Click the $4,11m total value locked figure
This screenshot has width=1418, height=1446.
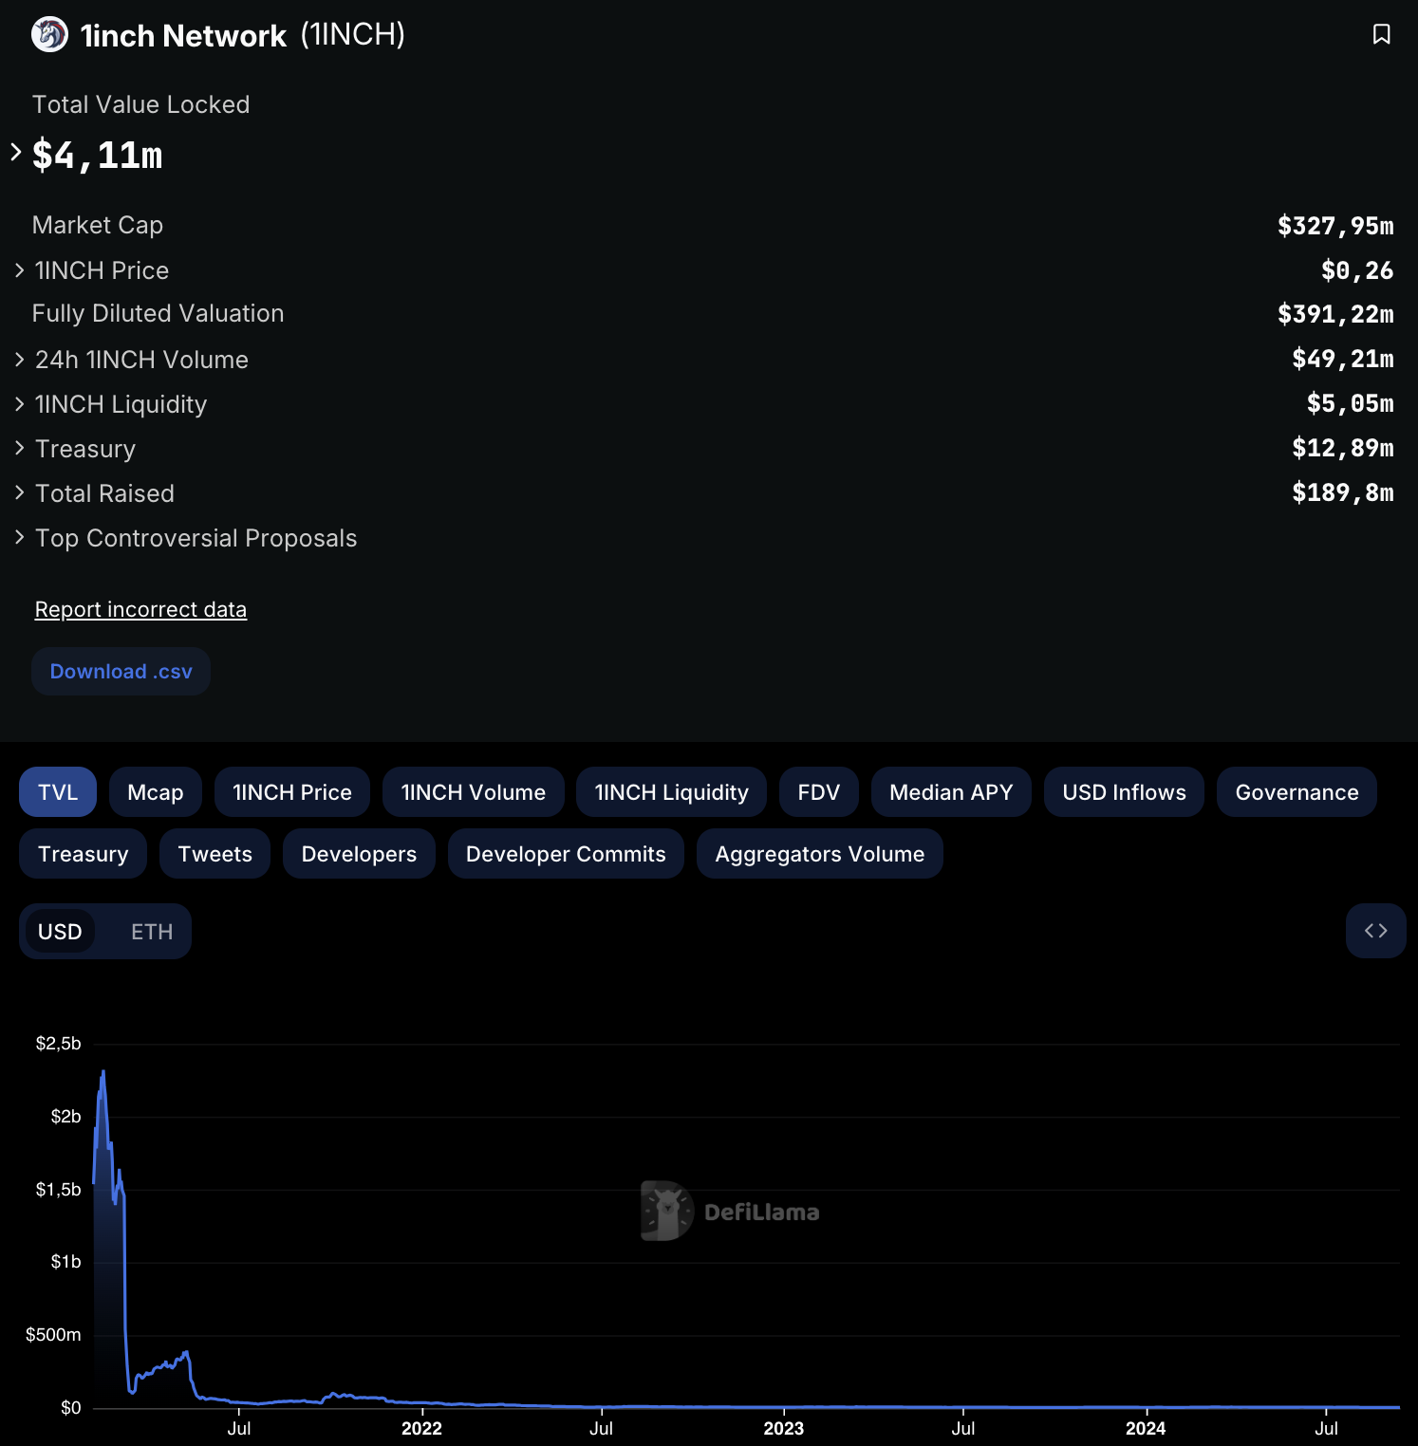(97, 155)
